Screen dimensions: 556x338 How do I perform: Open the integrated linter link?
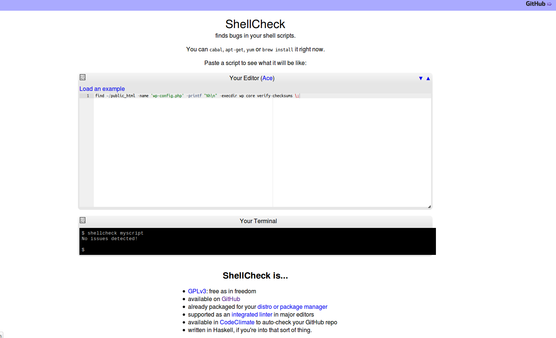click(252, 314)
